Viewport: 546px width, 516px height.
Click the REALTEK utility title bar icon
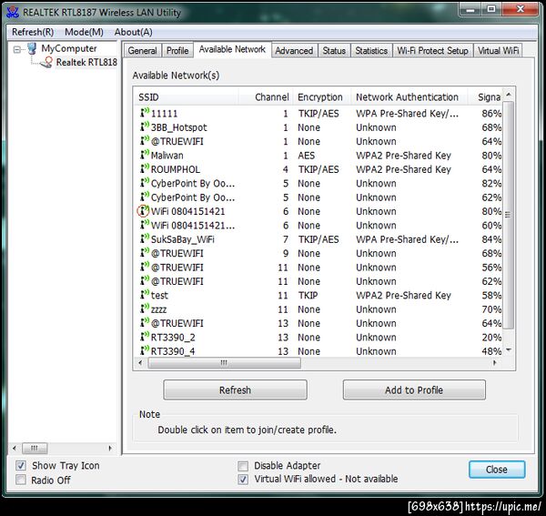(13, 12)
